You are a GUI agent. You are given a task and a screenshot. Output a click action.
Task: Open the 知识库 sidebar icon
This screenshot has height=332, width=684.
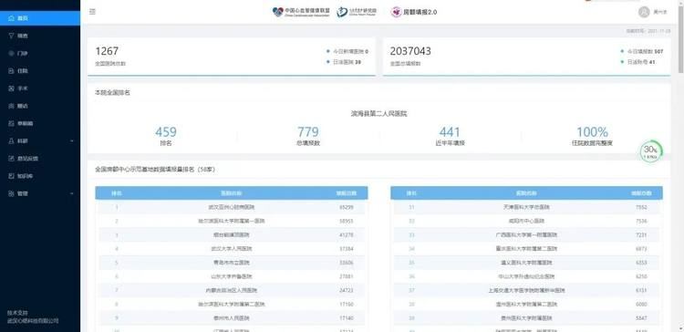pos(11,176)
